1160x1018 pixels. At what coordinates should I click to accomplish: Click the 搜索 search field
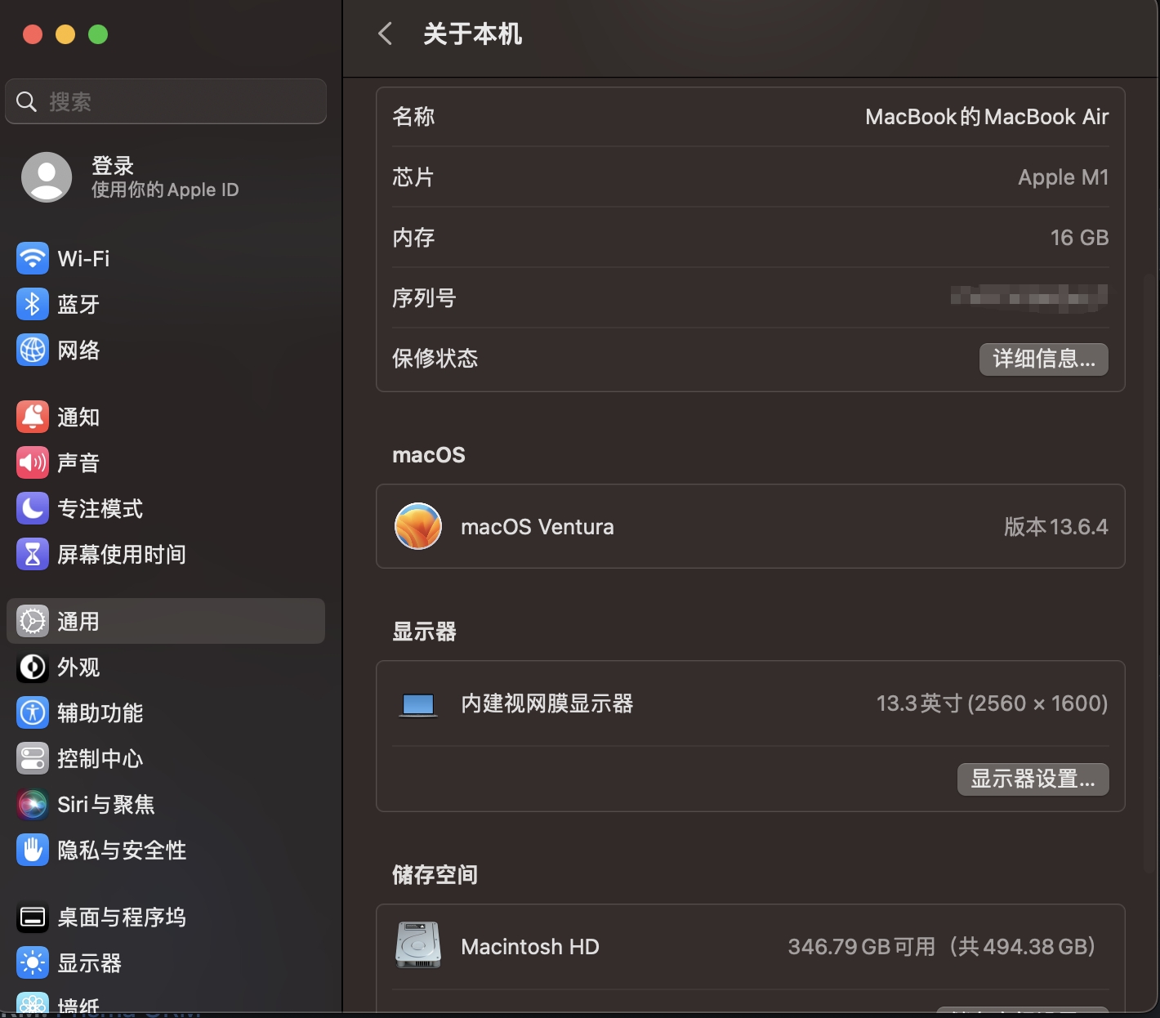tap(165, 100)
